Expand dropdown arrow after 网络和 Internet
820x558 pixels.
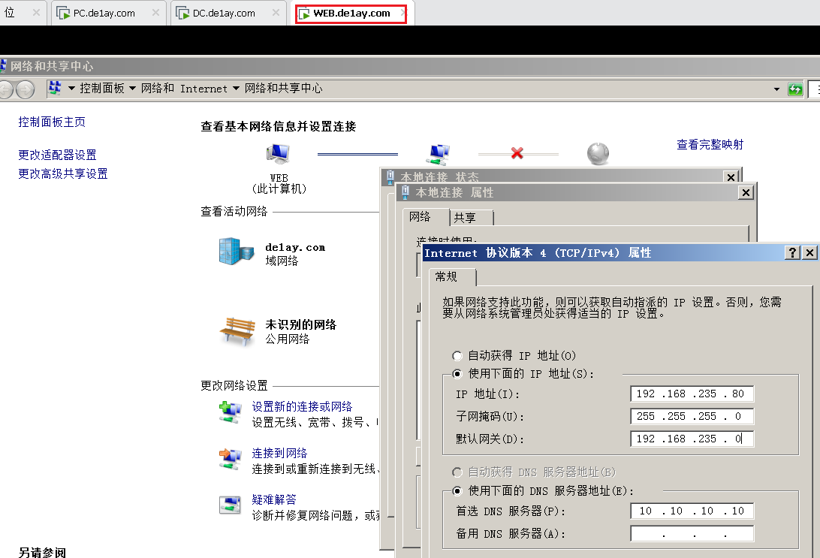[x=236, y=89]
